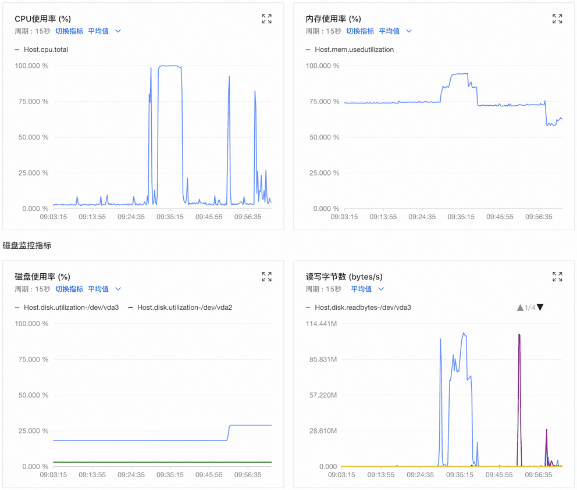Click 09:45:55 time label in 读写字节数 chart
This screenshot has width=577, height=490.
tap(499, 475)
